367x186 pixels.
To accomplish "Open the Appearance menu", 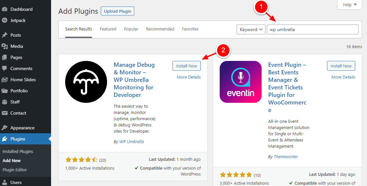I will [26, 128].
